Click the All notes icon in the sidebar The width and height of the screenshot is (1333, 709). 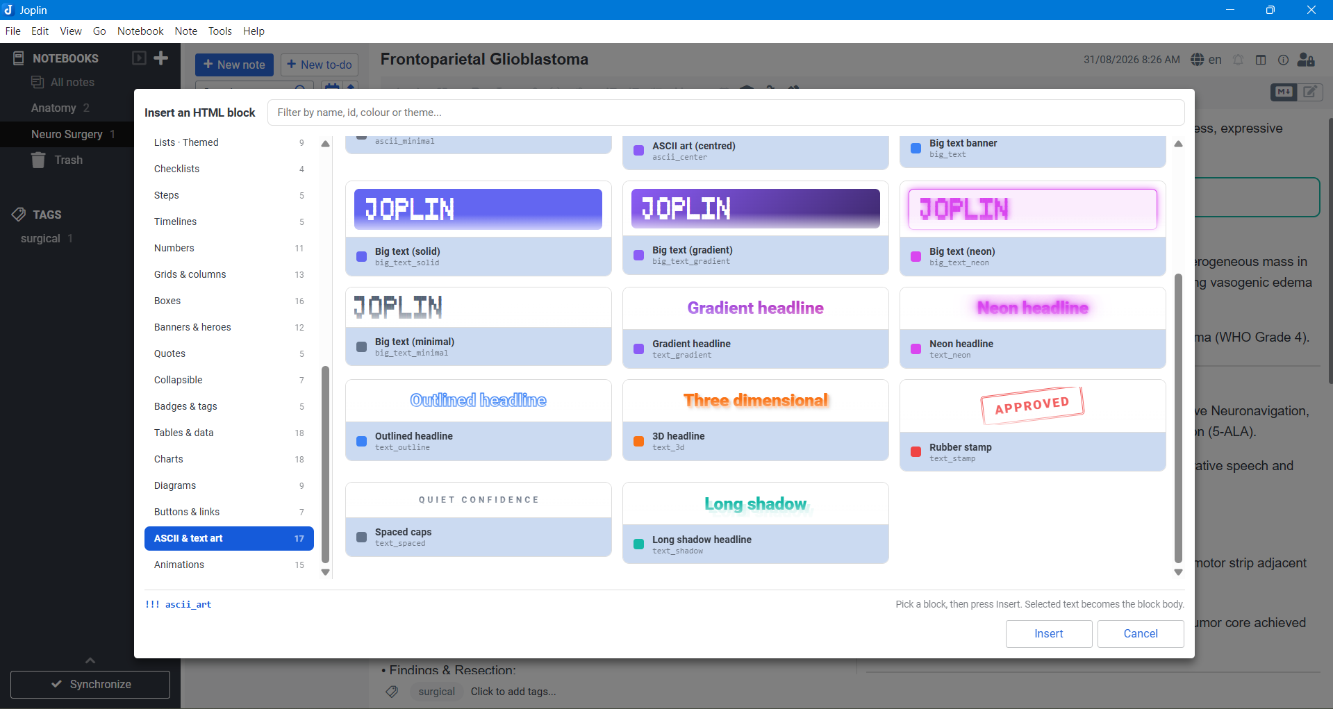(x=38, y=82)
